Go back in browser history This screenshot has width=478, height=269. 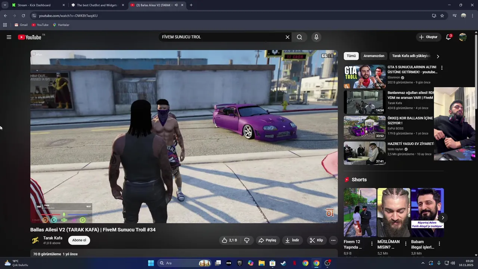pyautogui.click(x=5, y=16)
